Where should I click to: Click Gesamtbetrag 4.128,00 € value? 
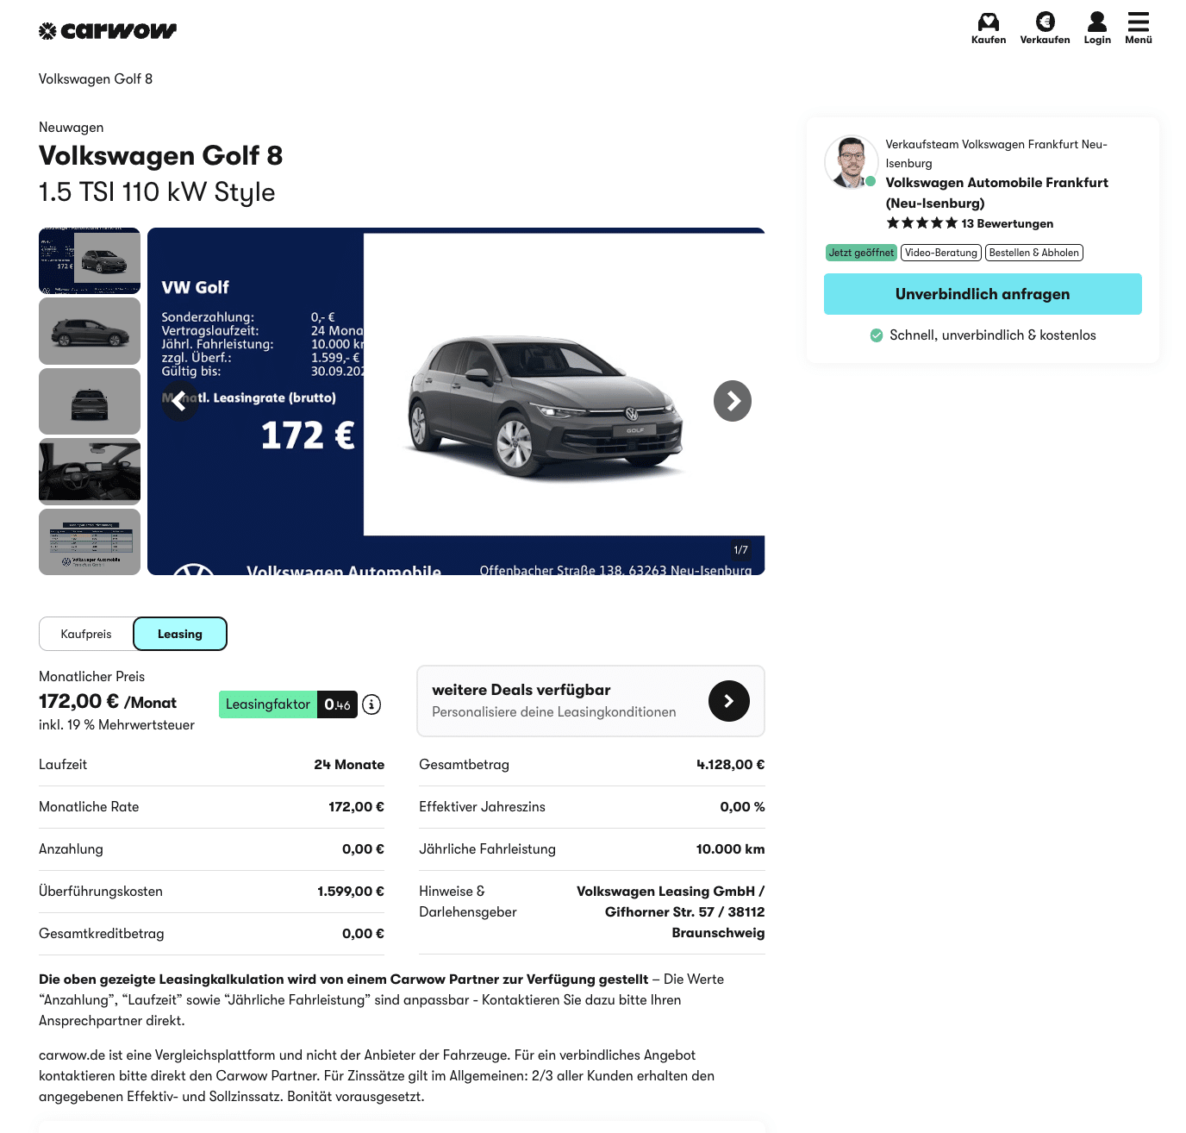[730, 765]
